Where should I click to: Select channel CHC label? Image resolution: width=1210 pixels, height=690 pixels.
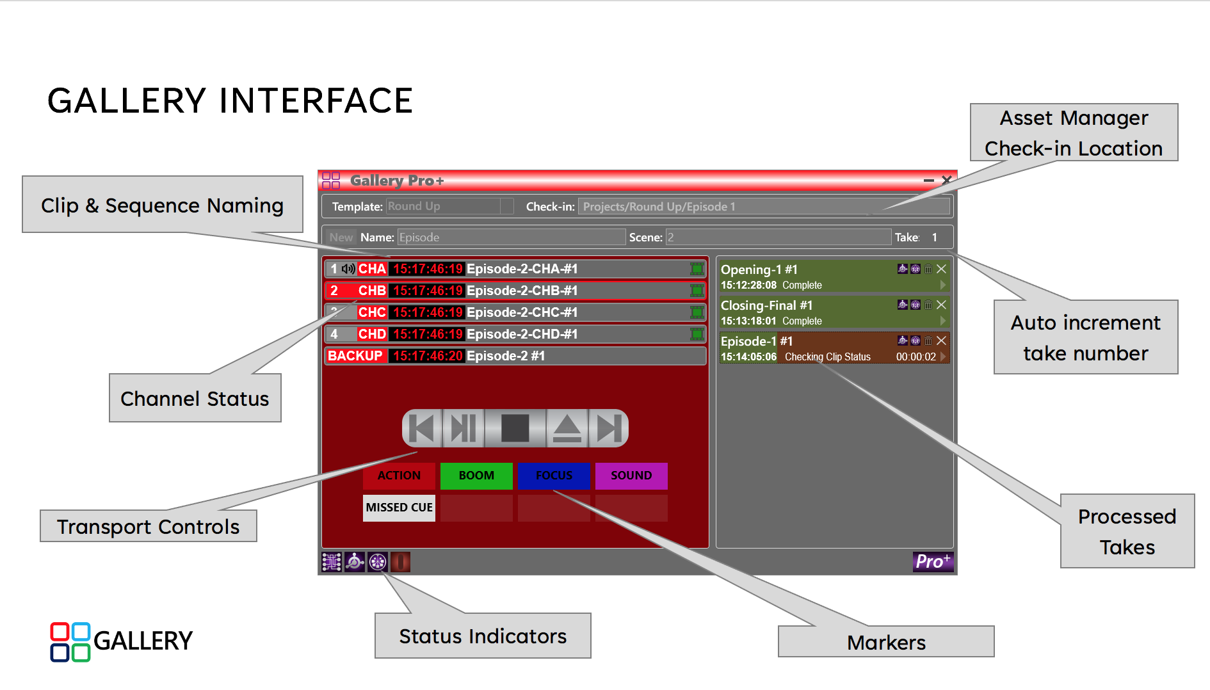coord(372,312)
